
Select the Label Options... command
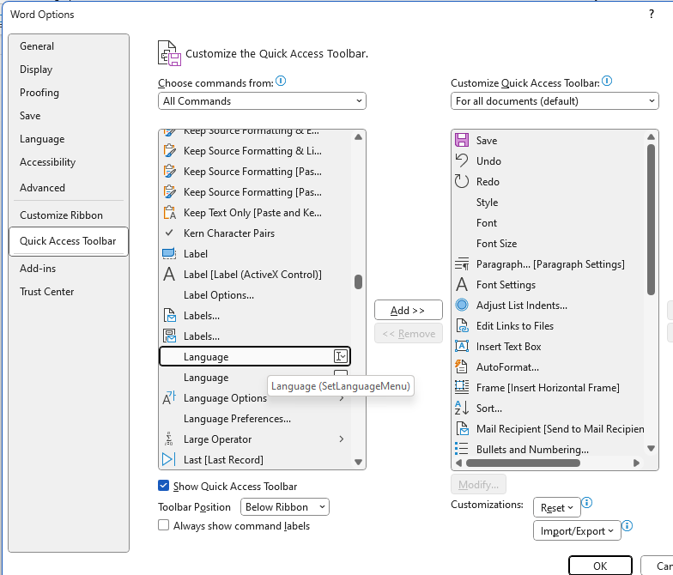point(254,295)
